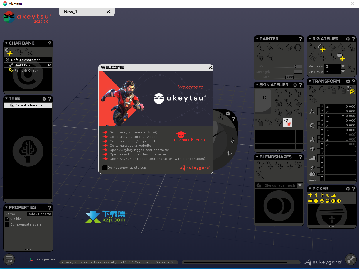
Task: Open Tree panel settings gear
Action: (44, 99)
